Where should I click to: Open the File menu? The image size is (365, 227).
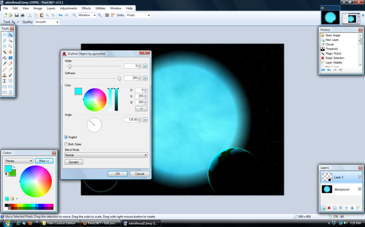tap(5, 8)
